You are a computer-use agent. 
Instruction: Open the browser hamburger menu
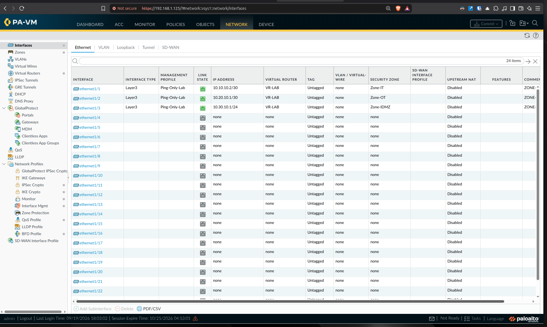538,8
